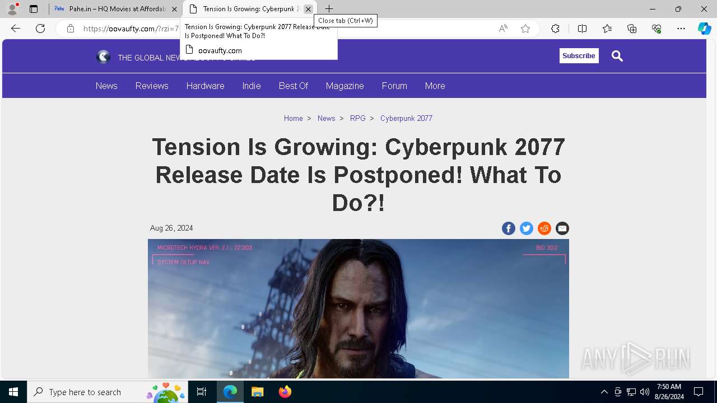Share the article on Twitter

(x=527, y=228)
